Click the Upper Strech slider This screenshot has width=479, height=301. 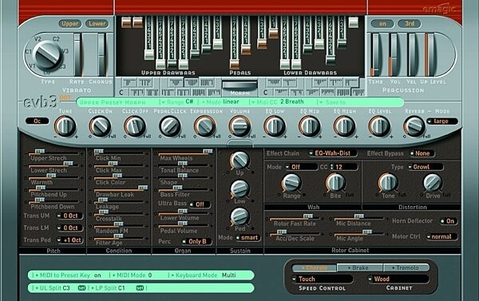tap(53, 152)
